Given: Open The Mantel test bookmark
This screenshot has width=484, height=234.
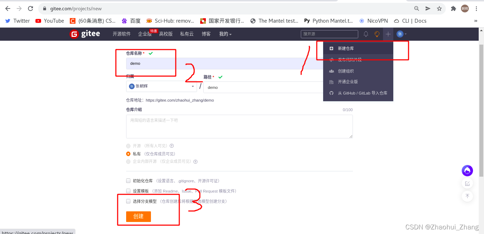Looking at the screenshot, I should 274,21.
